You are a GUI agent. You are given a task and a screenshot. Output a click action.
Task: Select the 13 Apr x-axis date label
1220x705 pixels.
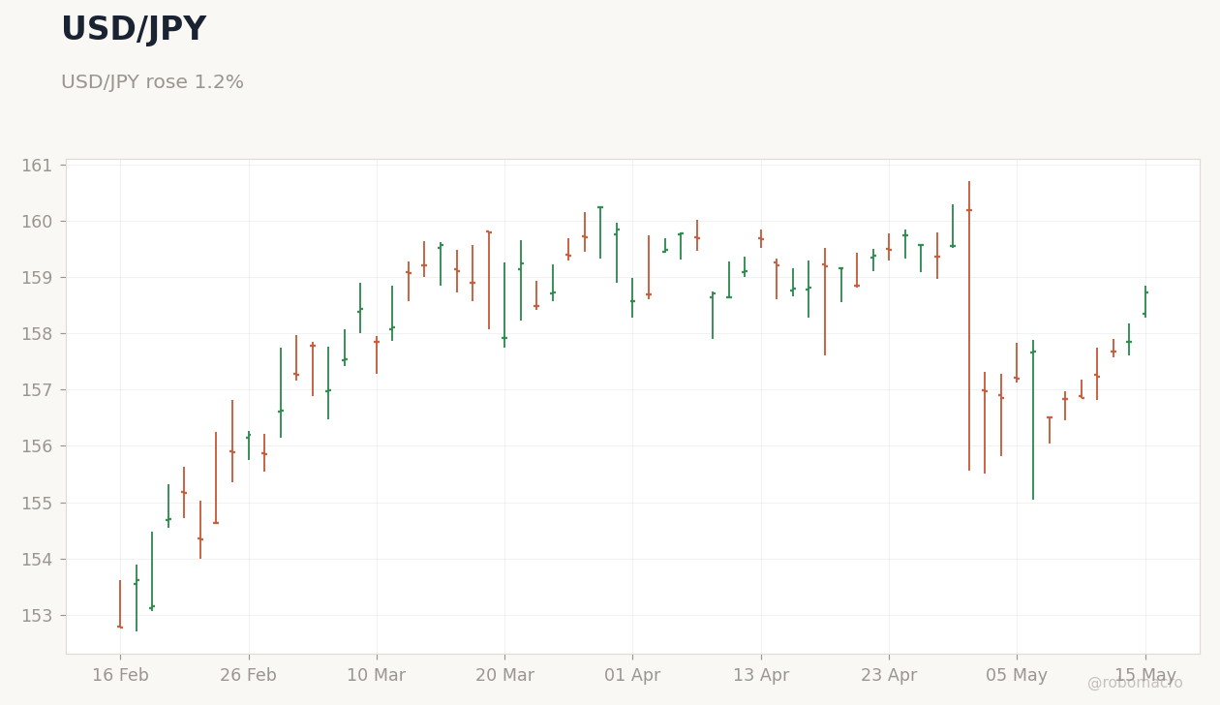pos(761,676)
